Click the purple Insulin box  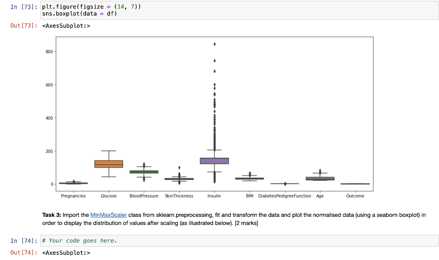coord(213,161)
